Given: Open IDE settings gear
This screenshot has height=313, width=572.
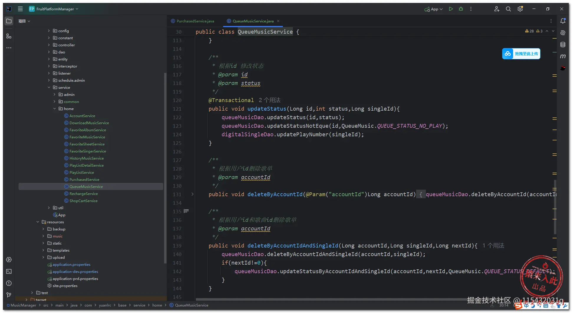Looking at the screenshot, I should [520, 9].
